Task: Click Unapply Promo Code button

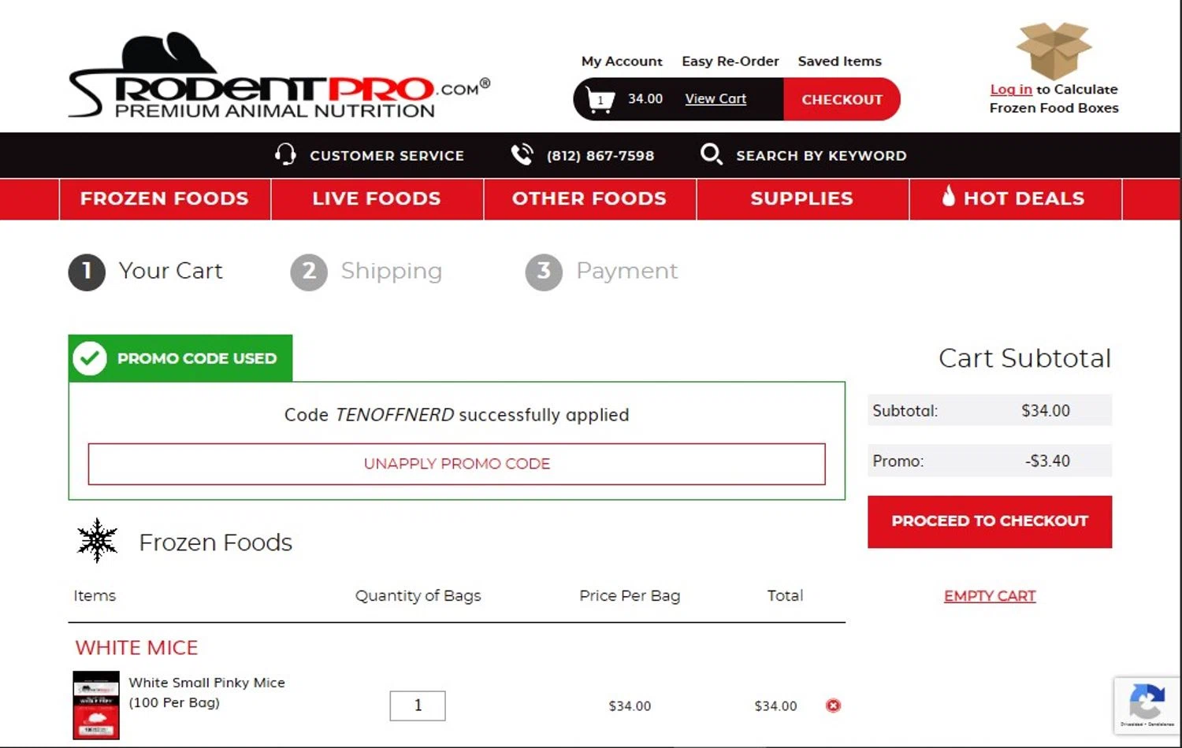Action: (x=457, y=464)
